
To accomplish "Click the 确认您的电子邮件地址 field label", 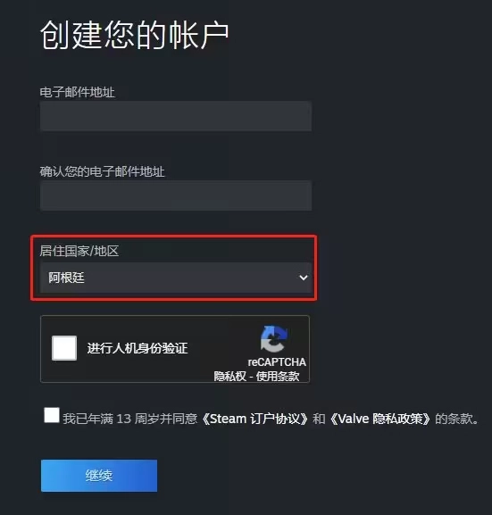I will coord(102,171).
